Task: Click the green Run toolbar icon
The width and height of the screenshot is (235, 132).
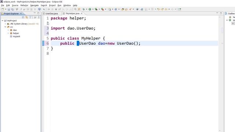Action: pyautogui.click(x=90, y=9)
